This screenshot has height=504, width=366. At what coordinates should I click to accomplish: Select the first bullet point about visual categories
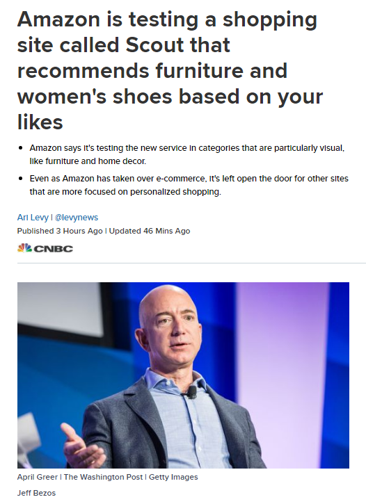[x=187, y=154]
